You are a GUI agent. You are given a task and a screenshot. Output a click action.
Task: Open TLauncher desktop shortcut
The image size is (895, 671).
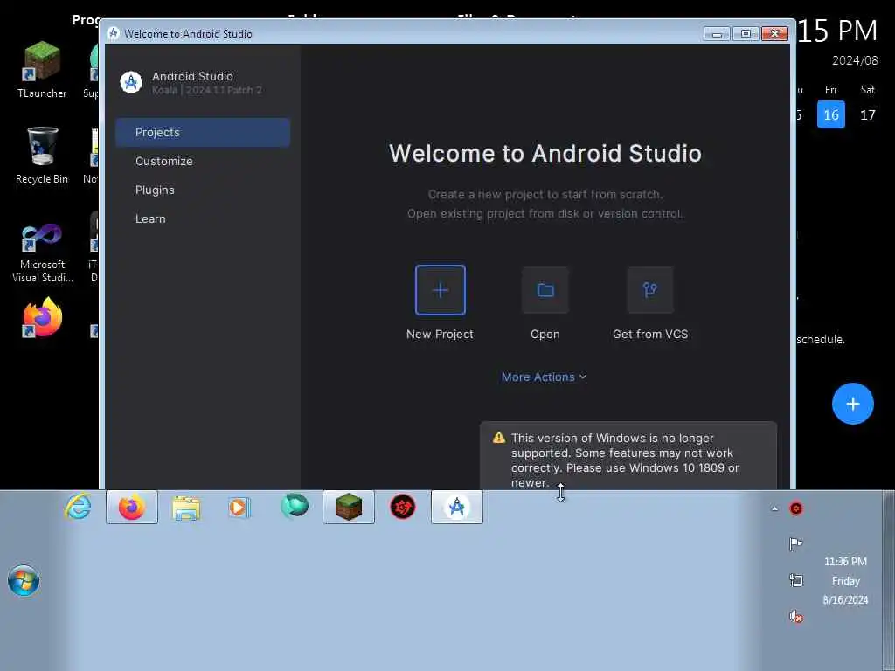(42, 70)
